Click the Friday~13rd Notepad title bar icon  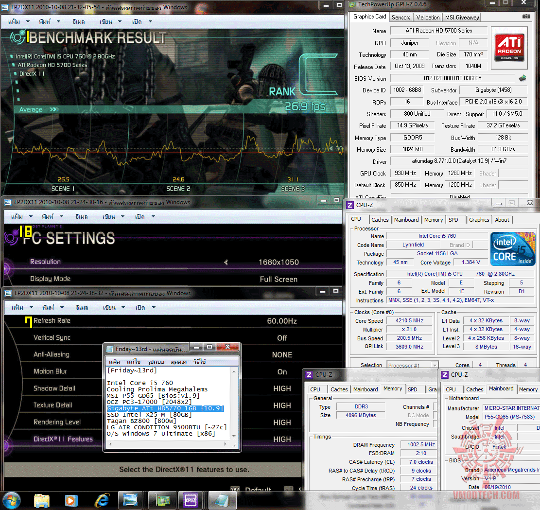coord(110,349)
